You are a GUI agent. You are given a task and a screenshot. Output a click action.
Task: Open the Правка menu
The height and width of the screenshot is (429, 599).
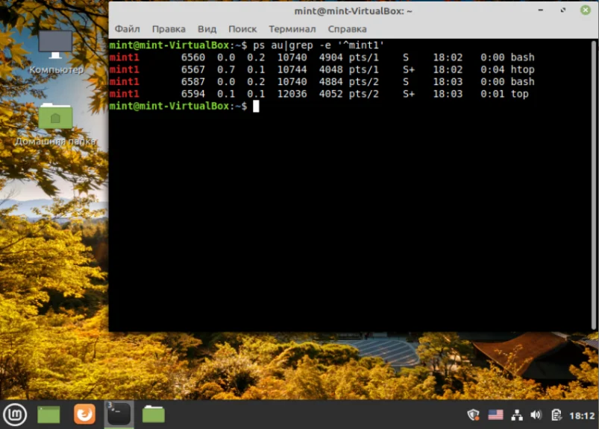point(169,29)
